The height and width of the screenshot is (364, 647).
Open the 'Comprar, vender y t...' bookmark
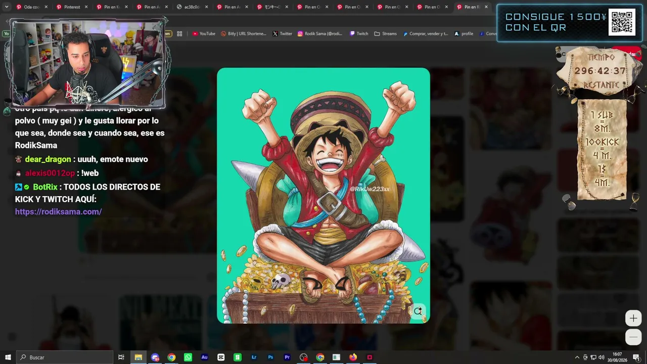pyautogui.click(x=426, y=34)
